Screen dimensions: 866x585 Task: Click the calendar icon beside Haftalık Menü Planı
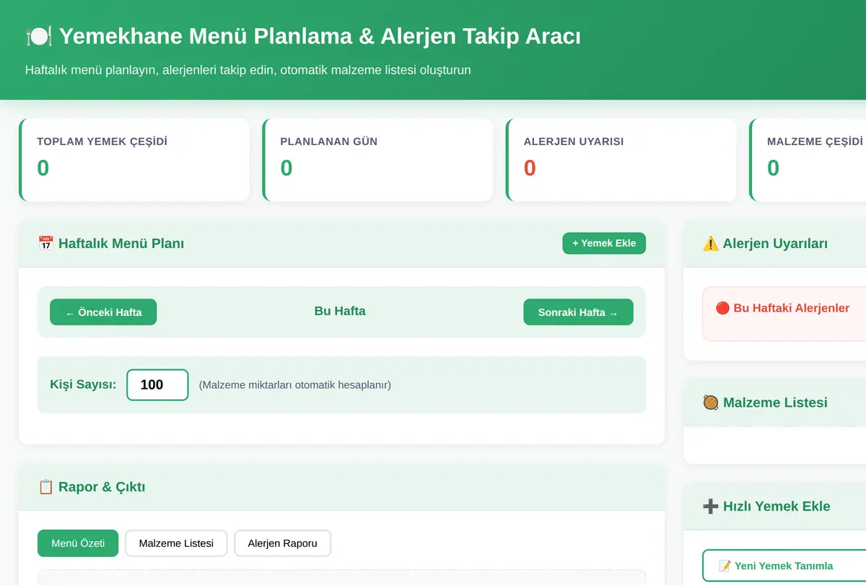[45, 244]
